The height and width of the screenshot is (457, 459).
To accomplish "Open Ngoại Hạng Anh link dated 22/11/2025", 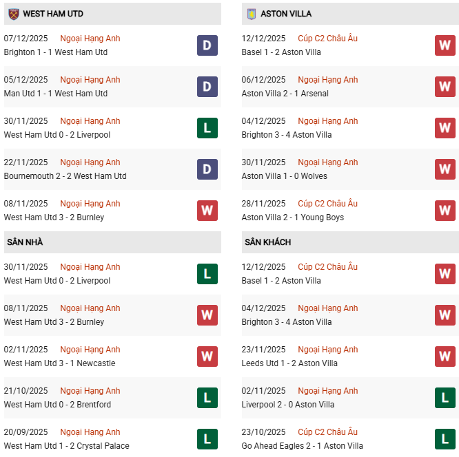I will point(90,162).
